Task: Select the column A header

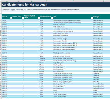Action: (x=7, y=1)
